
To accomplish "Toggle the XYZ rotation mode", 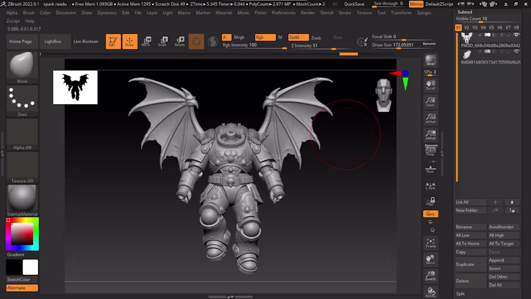I will 431,214.
